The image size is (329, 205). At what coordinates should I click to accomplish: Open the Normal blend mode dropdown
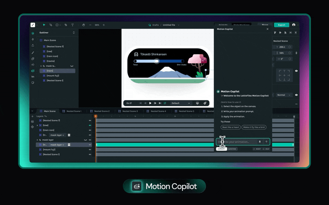pyautogui.click(x=284, y=95)
